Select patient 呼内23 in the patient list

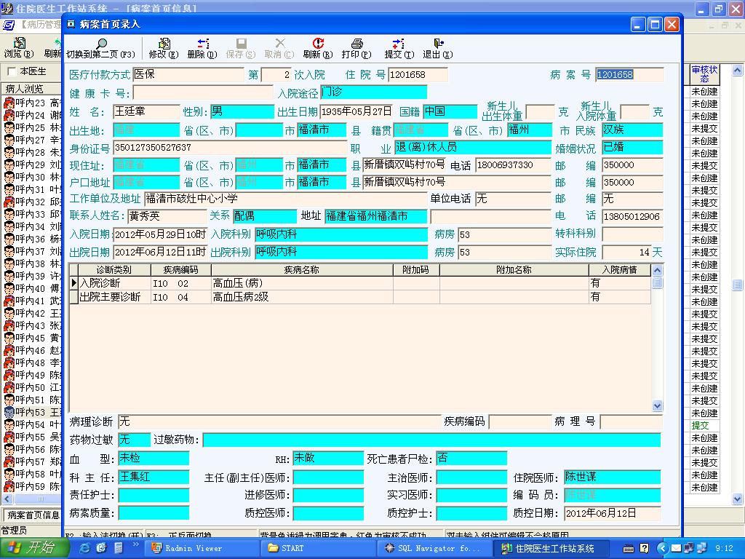32,103
